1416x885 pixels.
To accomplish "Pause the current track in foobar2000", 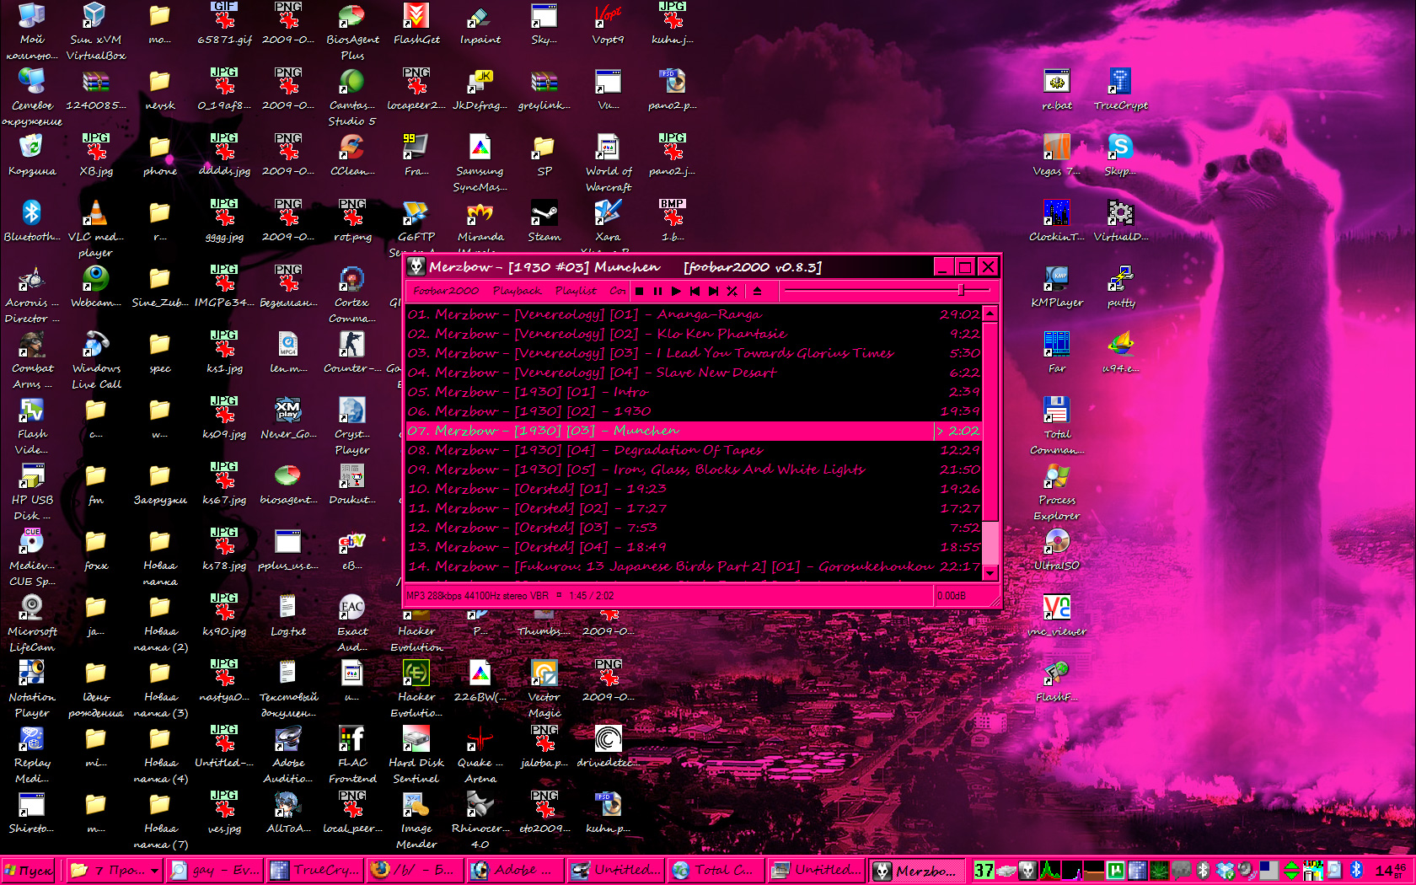I will 657,291.
